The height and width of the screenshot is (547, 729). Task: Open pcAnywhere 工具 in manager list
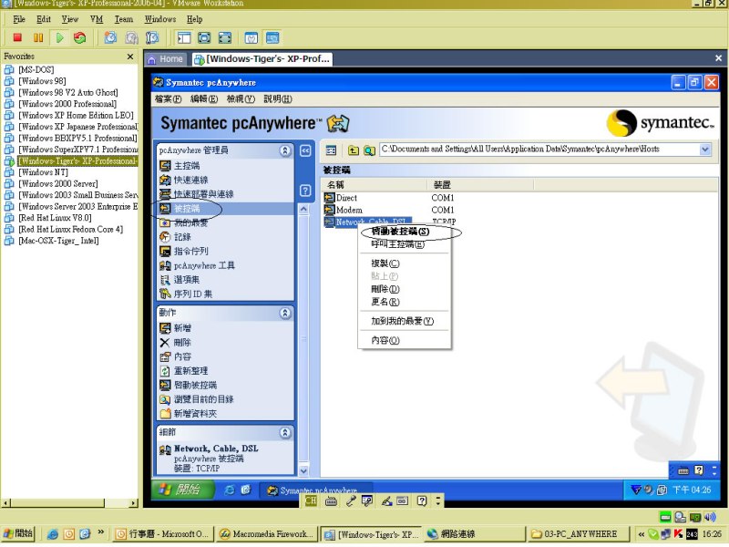tap(197, 266)
